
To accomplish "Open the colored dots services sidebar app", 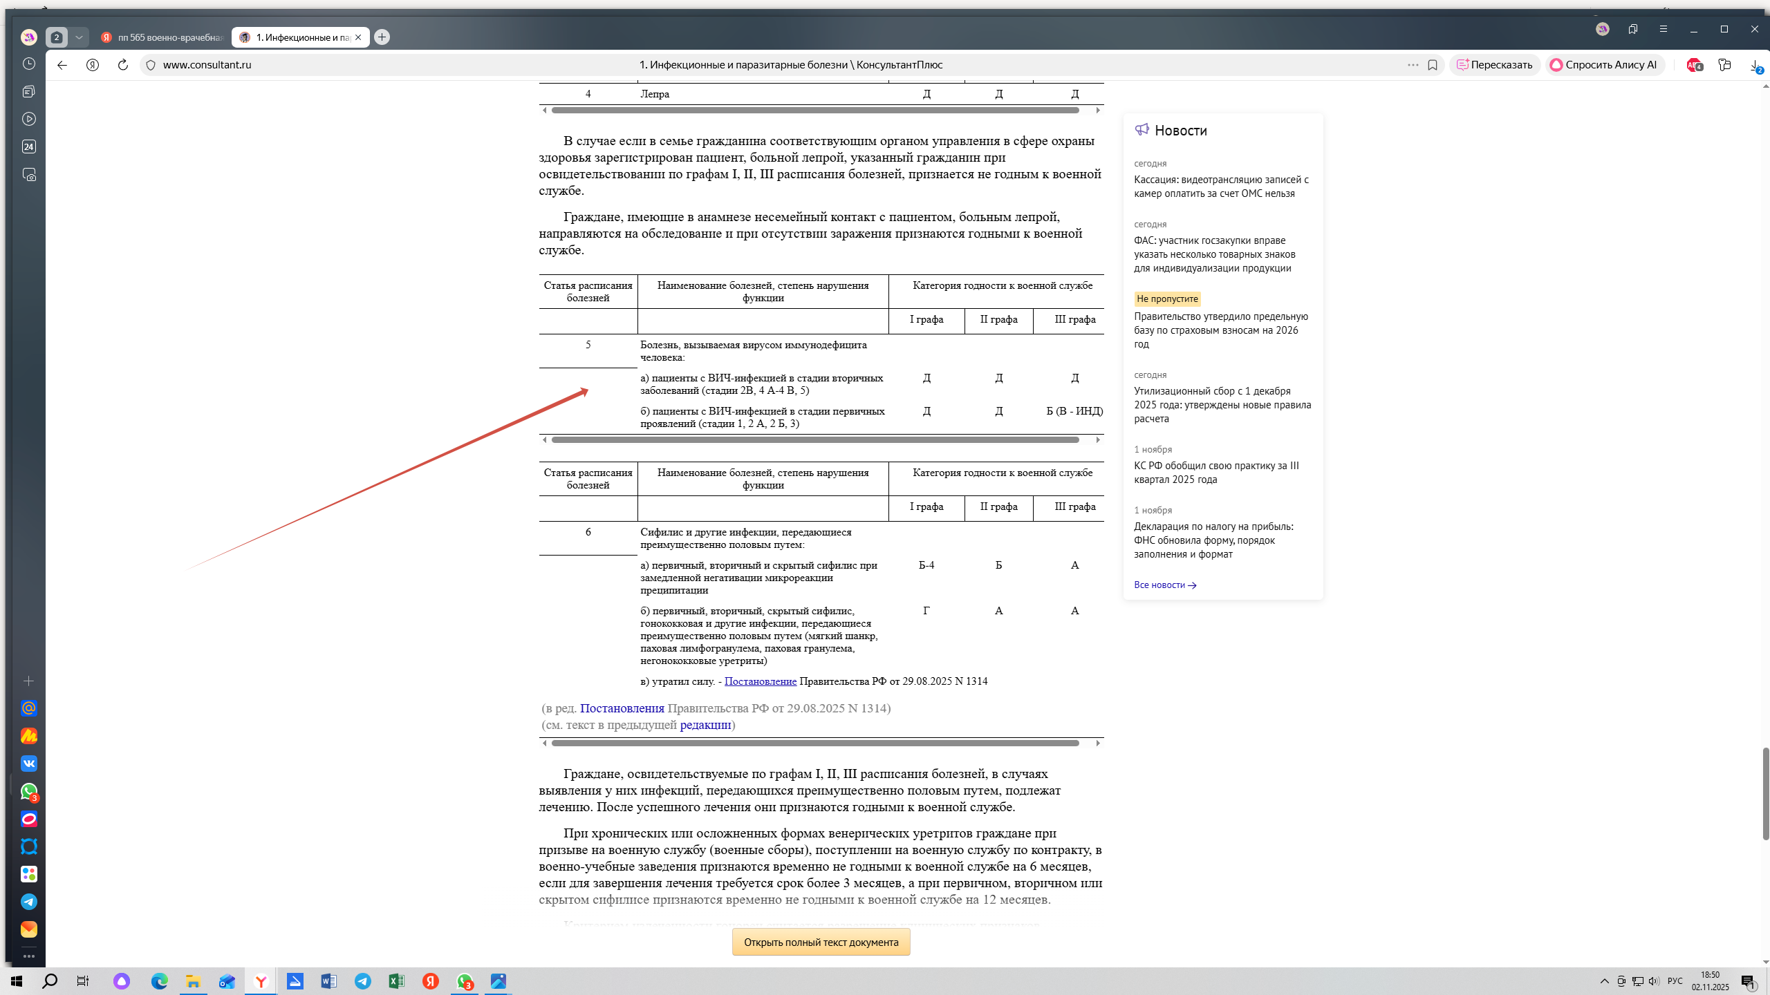I will pos(29,874).
